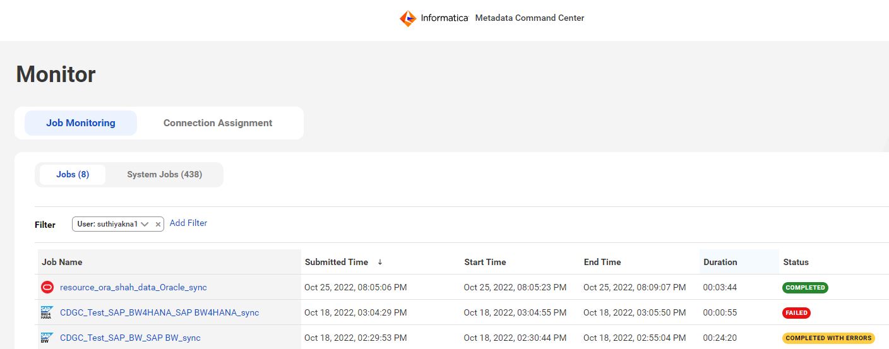This screenshot has height=349, width=889.
Task: Open the User: suthiyakna1 filter dropdown
Action: [x=145, y=224]
